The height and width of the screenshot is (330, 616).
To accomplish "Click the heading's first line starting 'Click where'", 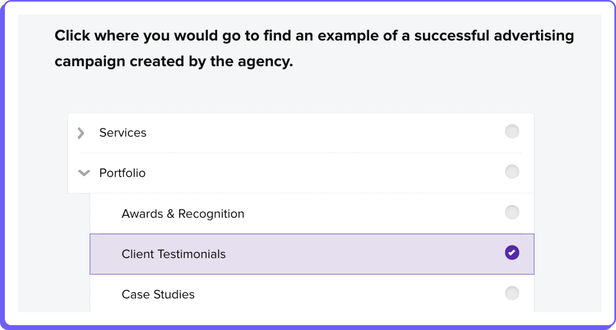I will pos(314,36).
